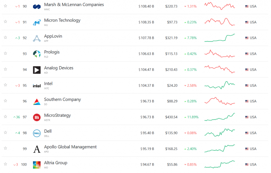Click the USA flag in the Dell row
This screenshot has height=173, width=271.
click(247, 133)
